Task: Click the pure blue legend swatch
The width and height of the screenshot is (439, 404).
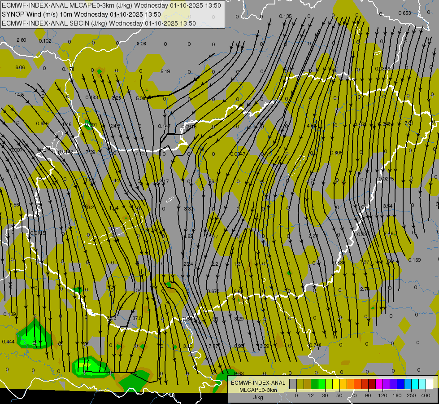Action: (x=400, y=384)
